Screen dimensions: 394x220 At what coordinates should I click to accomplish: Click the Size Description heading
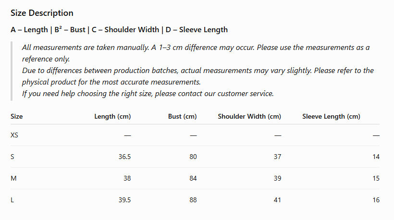(x=42, y=13)
